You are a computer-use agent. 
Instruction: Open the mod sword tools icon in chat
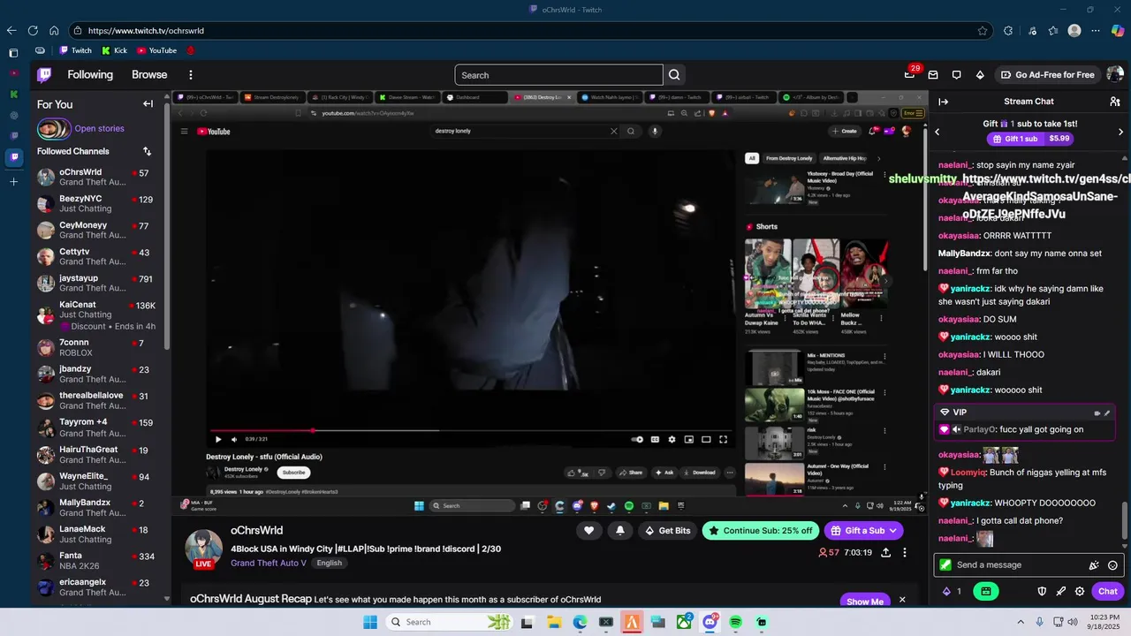[x=1060, y=591]
